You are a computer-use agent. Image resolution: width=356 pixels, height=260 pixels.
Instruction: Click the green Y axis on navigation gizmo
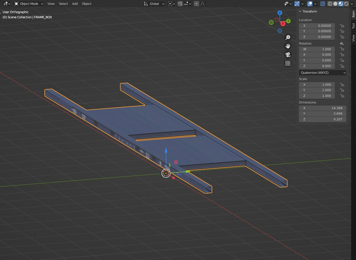tap(288, 21)
